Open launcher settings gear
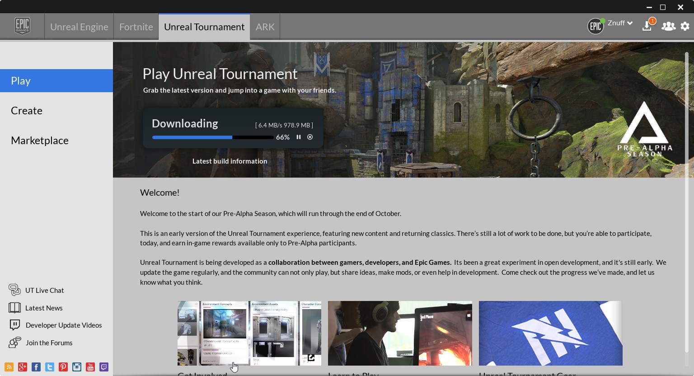 tap(685, 26)
